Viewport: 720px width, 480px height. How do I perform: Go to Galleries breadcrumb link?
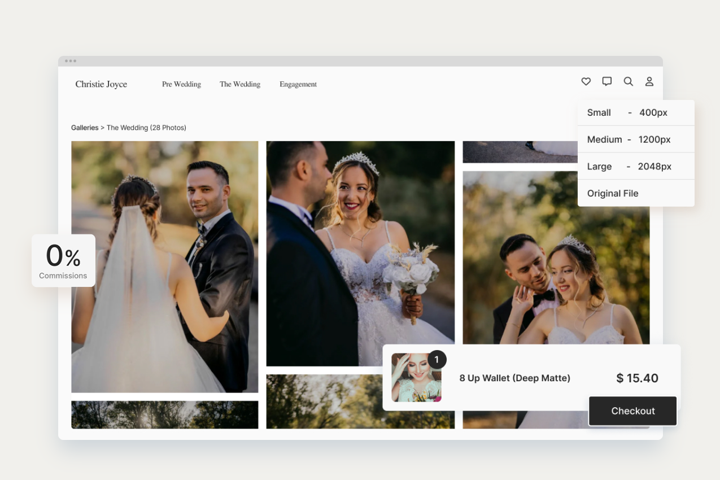pyautogui.click(x=85, y=128)
